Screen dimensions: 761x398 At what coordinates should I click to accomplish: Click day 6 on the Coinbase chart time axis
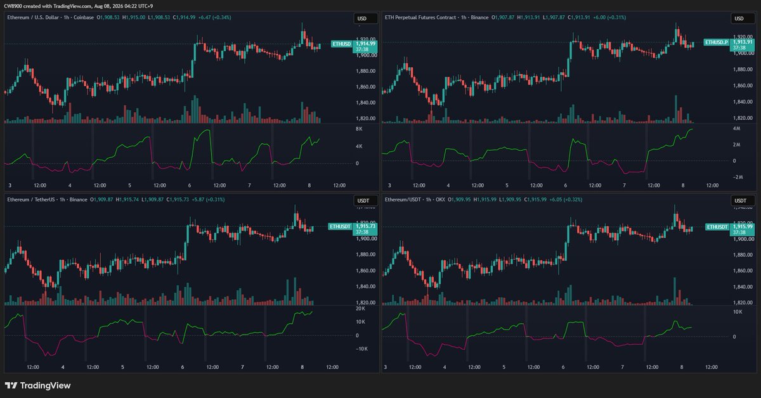click(x=190, y=186)
